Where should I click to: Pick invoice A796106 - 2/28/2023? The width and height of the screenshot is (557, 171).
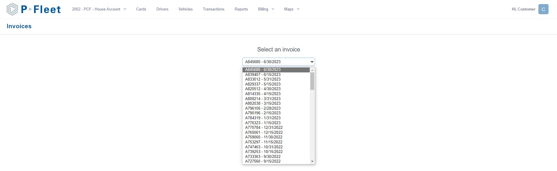(263, 108)
